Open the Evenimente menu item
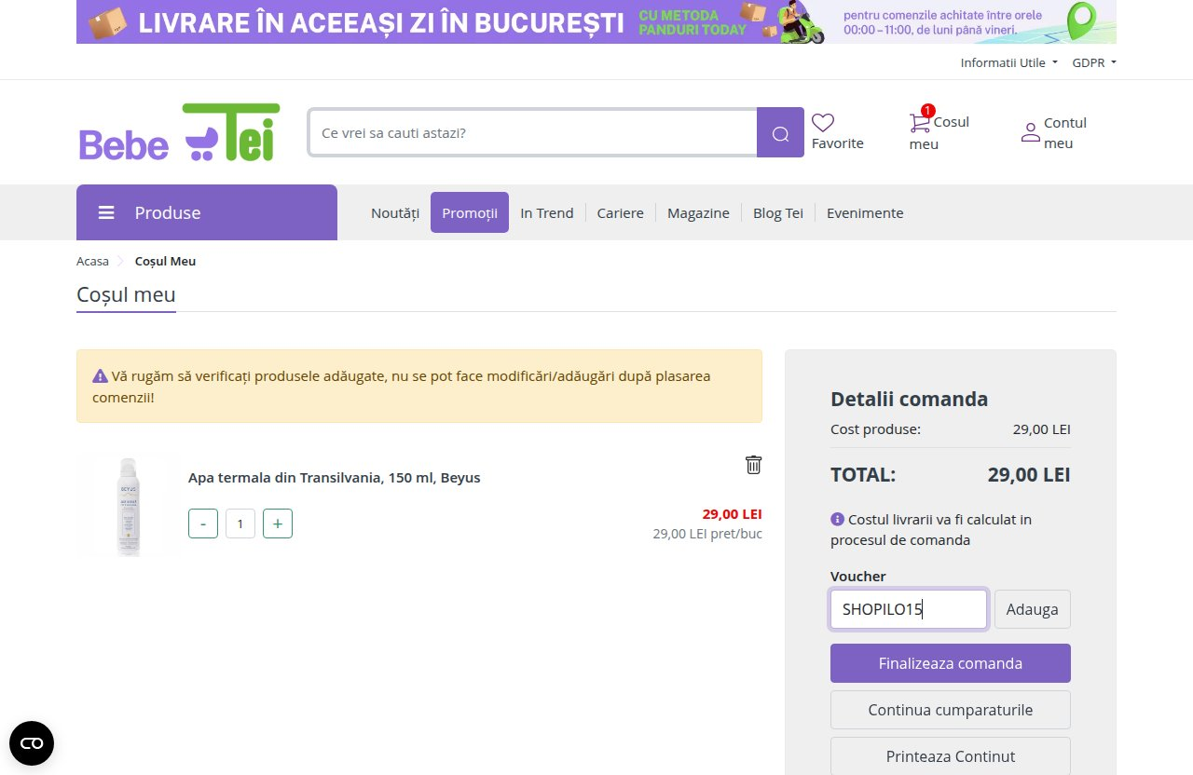Screen dimensions: 1193x775 click(x=865, y=212)
